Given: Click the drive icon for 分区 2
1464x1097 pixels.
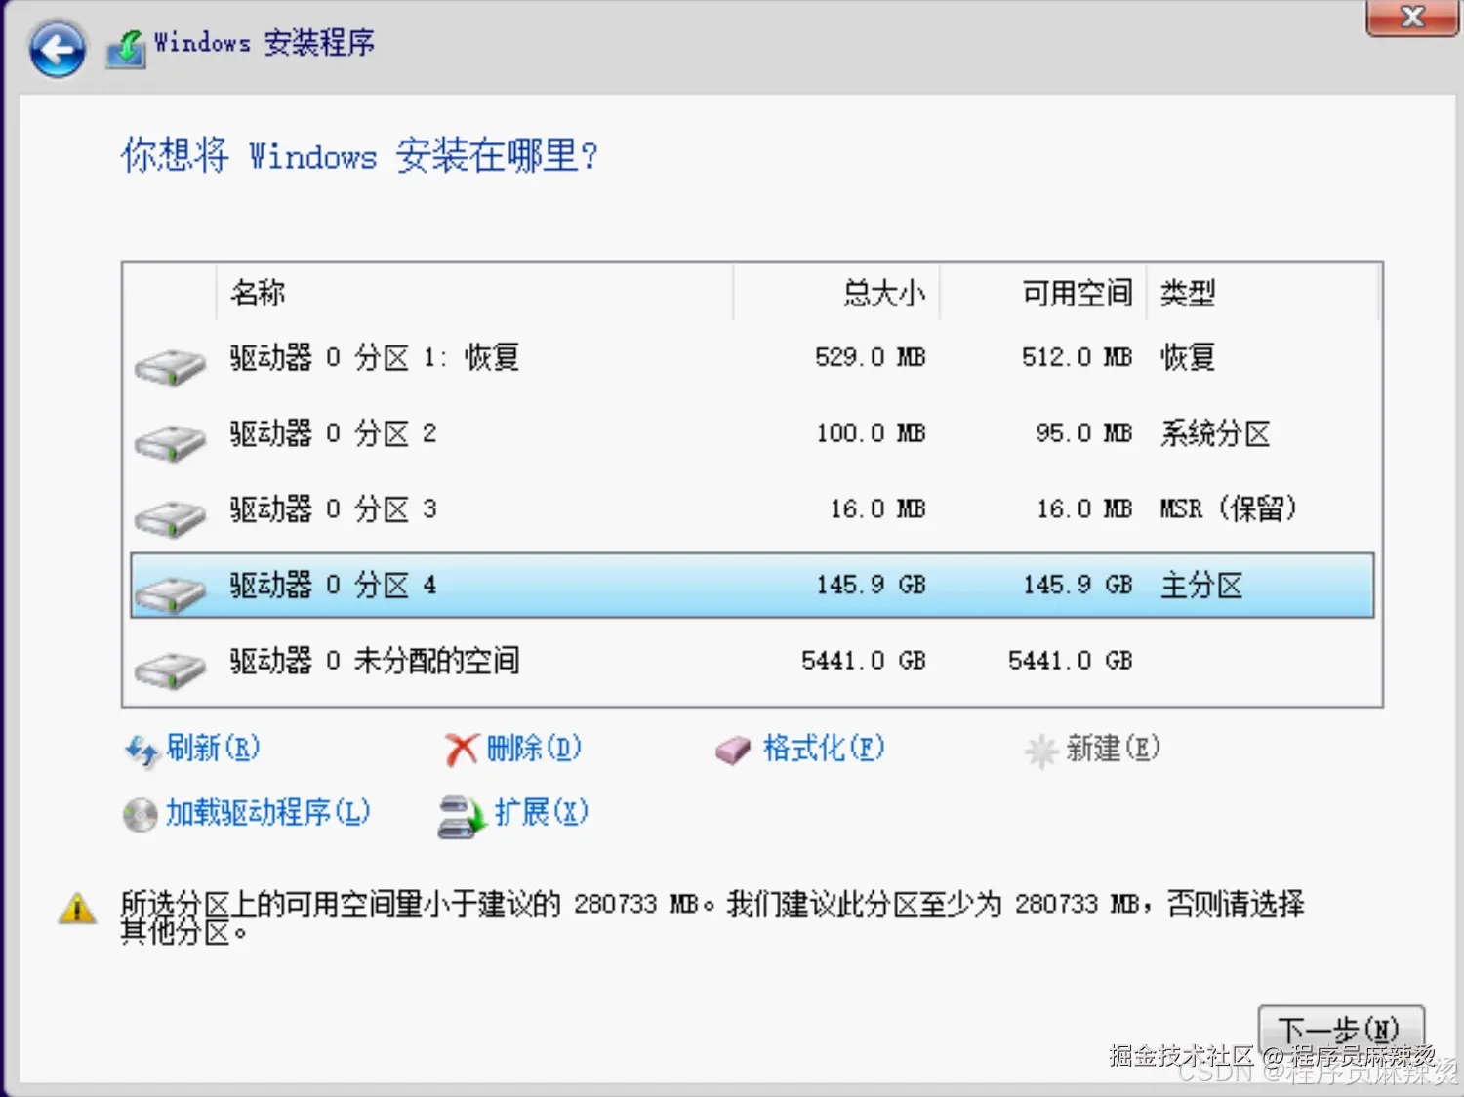Looking at the screenshot, I should tap(170, 441).
